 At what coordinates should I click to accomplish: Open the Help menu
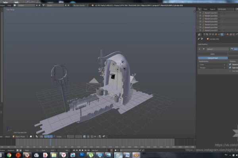pos(9,5)
